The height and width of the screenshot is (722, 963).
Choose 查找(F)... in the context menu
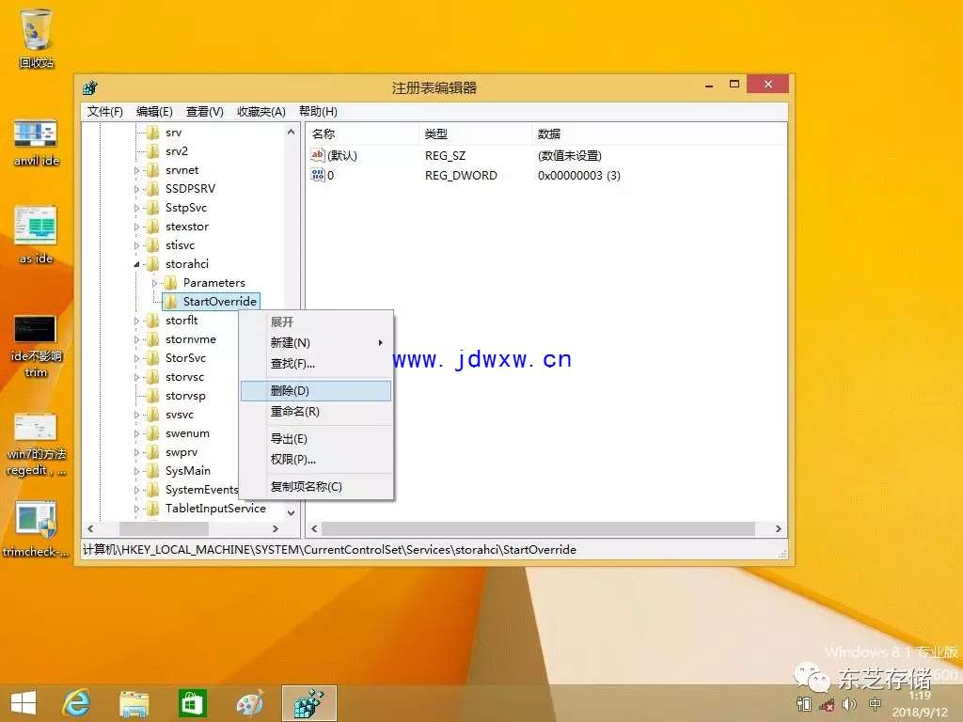pos(316,364)
